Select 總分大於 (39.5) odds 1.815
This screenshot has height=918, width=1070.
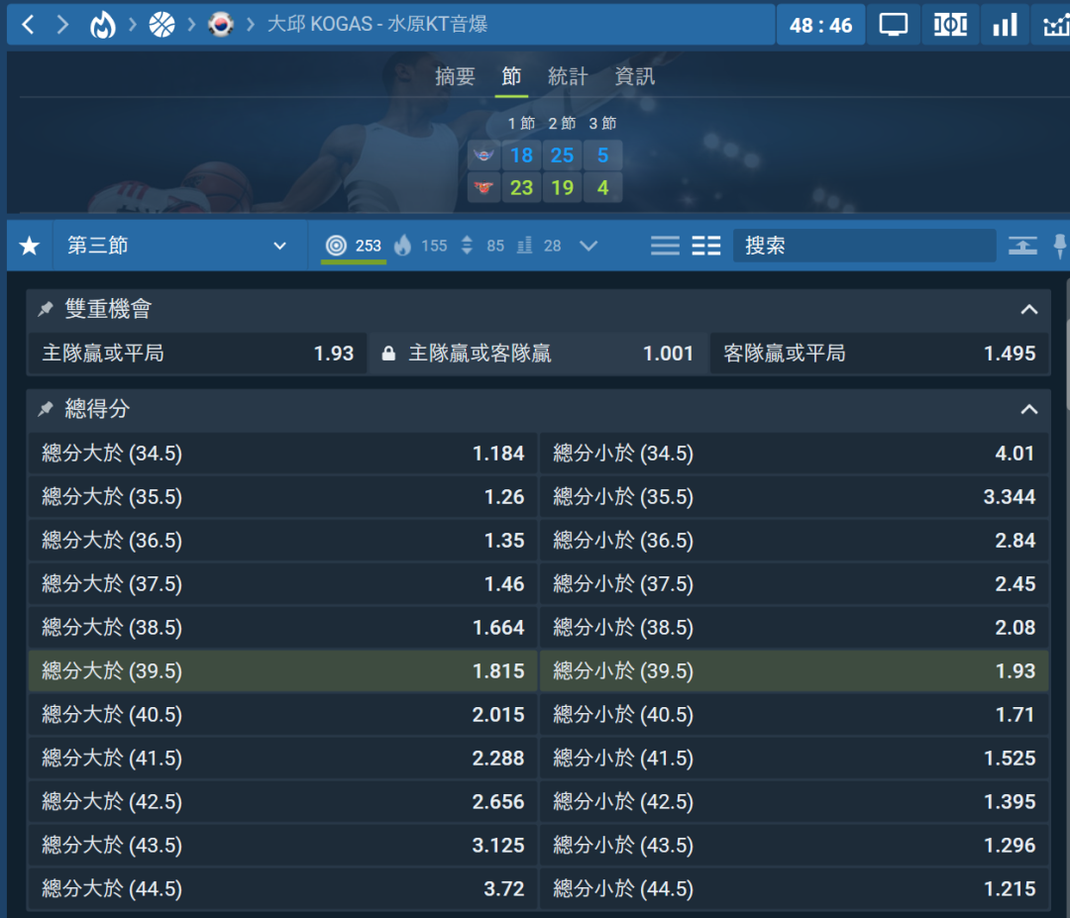pos(282,671)
